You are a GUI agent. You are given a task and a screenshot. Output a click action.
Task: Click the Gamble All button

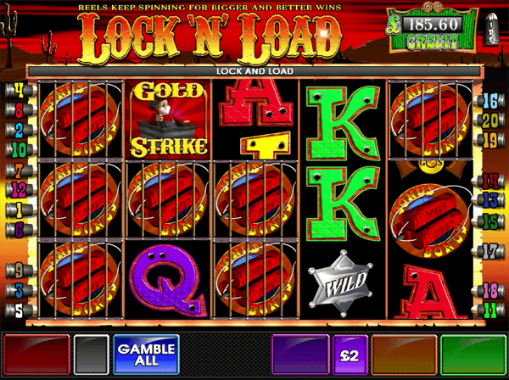coord(146,355)
